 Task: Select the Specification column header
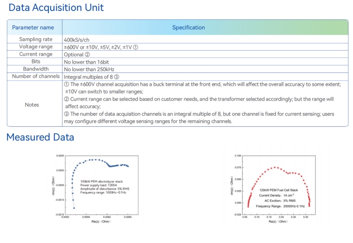click(188, 27)
